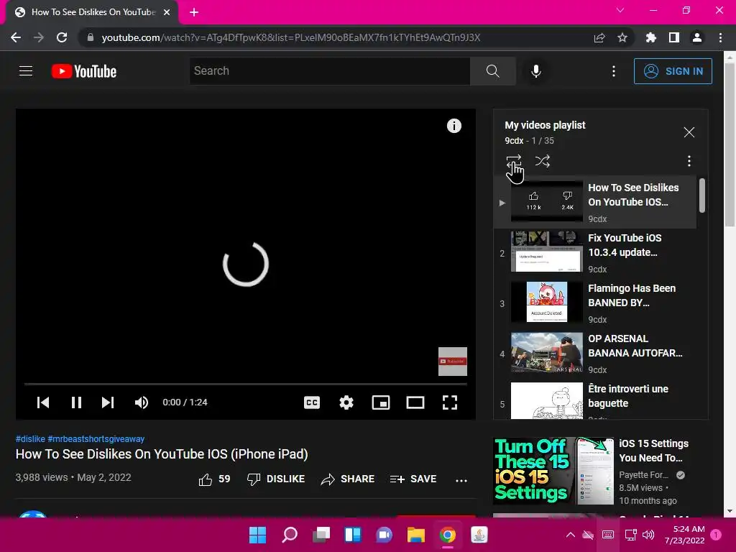The height and width of the screenshot is (552, 736).
Task: Open My videos playlist title
Action: coord(545,125)
